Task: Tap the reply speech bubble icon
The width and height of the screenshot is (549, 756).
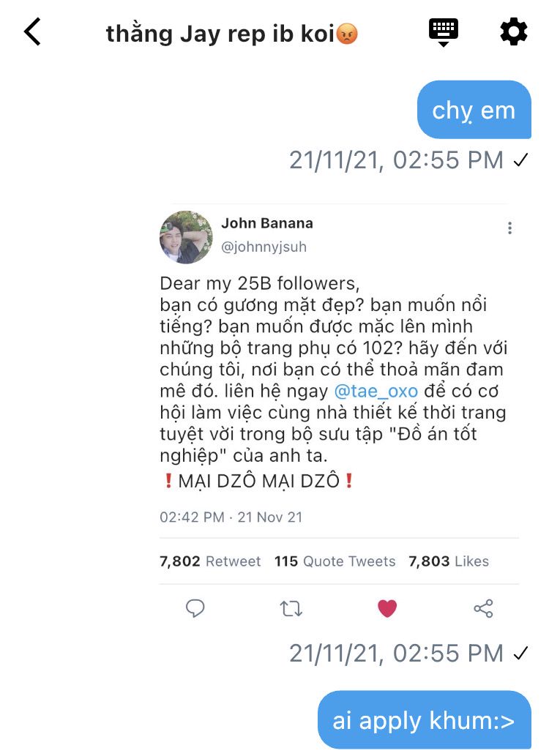Action: click(195, 608)
